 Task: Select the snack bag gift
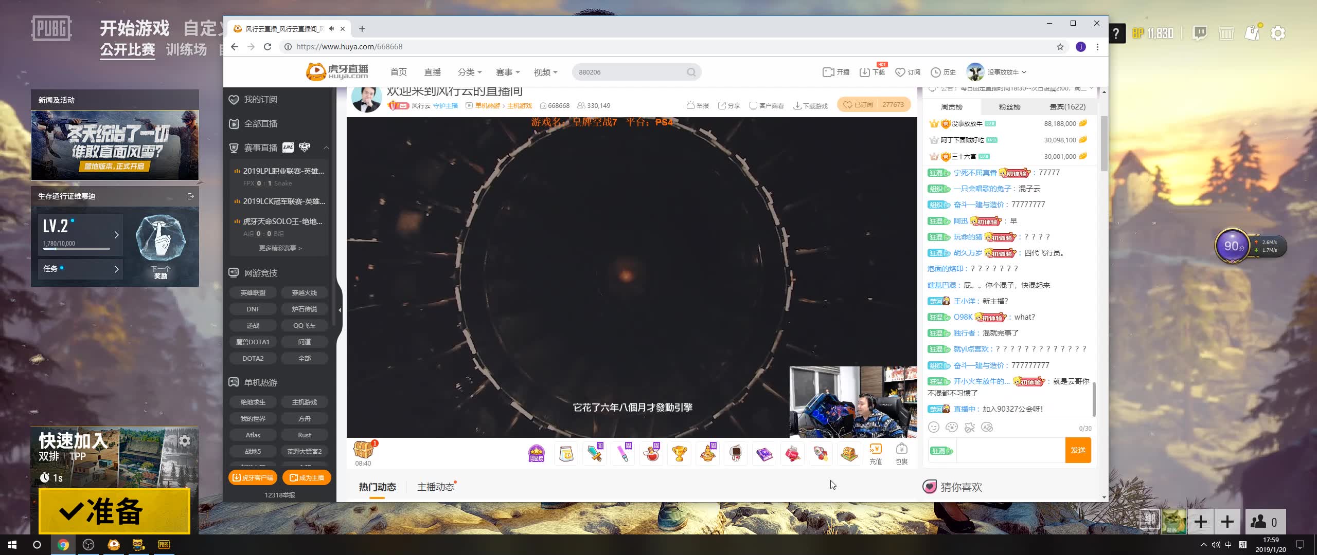pyautogui.click(x=566, y=454)
